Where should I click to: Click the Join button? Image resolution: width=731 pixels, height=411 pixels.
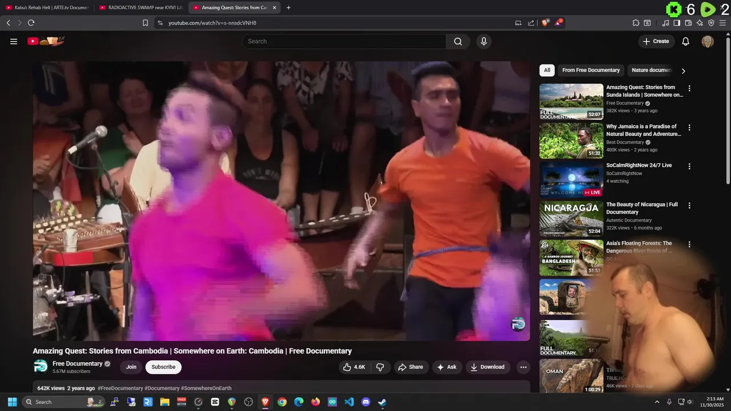pos(131,367)
